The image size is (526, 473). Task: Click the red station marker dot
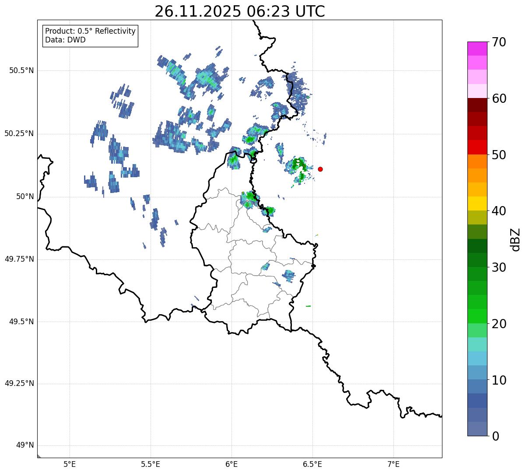coord(320,169)
